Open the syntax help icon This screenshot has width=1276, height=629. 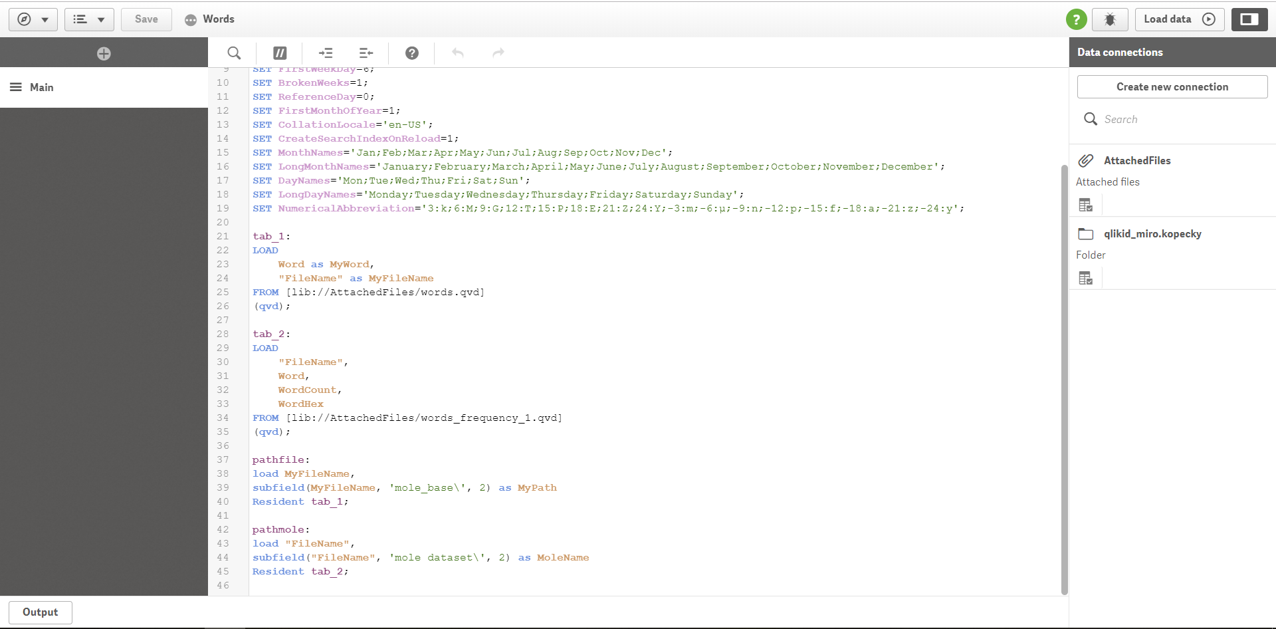(x=412, y=53)
